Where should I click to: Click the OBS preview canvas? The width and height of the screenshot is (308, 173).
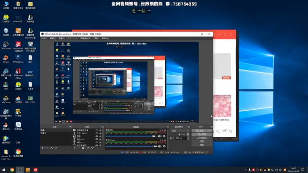pos(126,82)
